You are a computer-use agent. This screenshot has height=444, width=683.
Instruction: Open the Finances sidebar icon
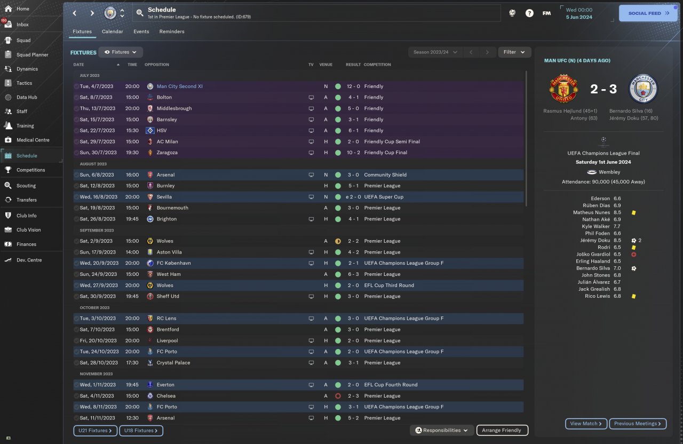pos(8,244)
